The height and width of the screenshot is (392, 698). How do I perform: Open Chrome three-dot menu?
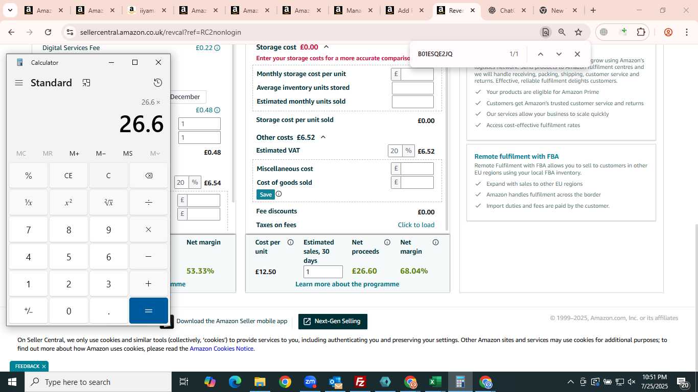pyautogui.click(x=687, y=32)
